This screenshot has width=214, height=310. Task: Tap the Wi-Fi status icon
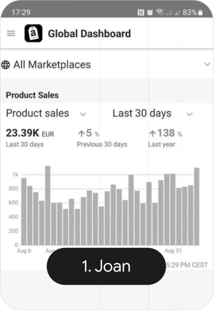pos(159,12)
